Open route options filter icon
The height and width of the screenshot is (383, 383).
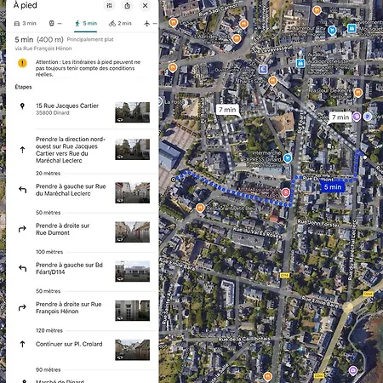[109, 5]
